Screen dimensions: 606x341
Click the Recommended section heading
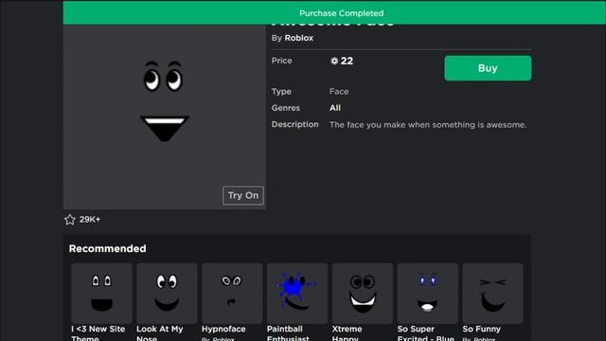107,248
